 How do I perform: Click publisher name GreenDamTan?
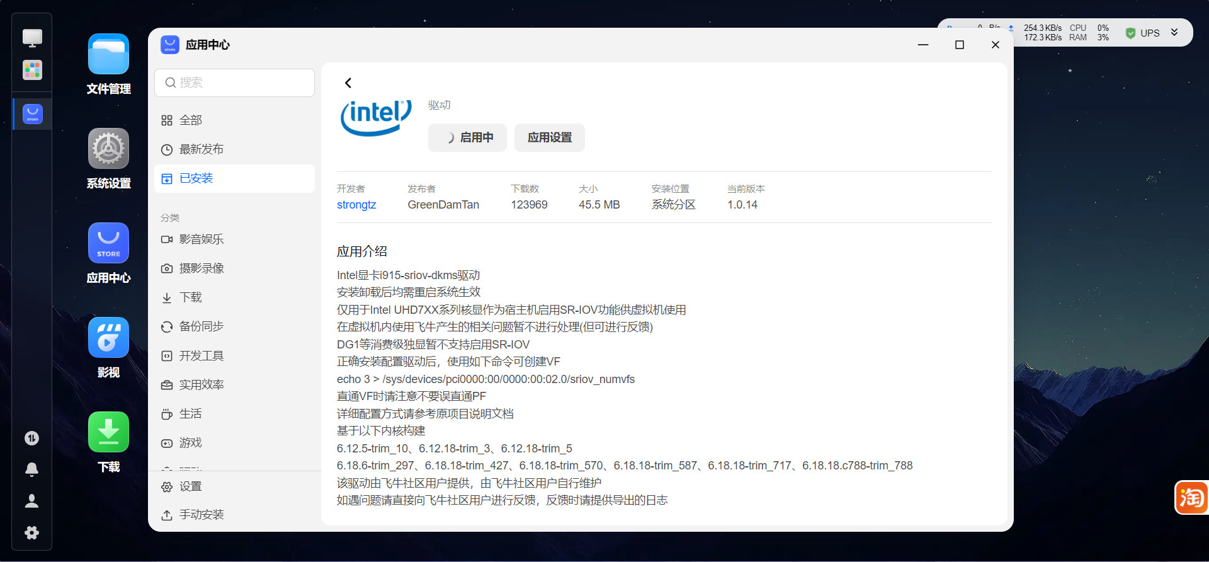(x=443, y=205)
